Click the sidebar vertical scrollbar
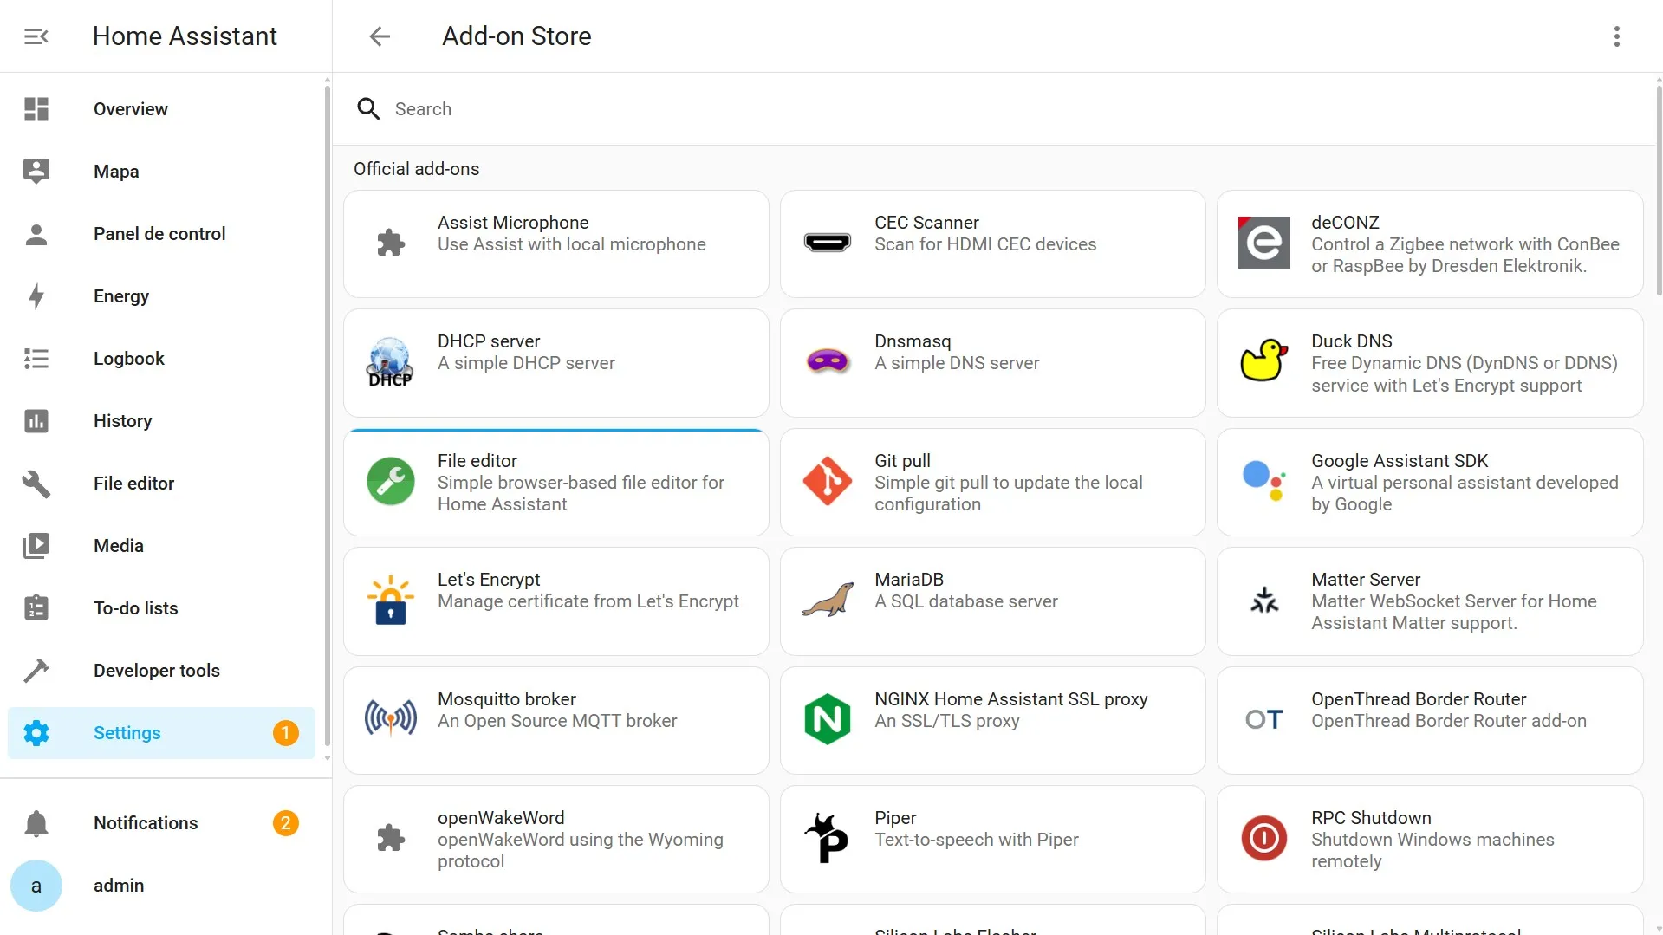1663x935 pixels. pyautogui.click(x=327, y=414)
